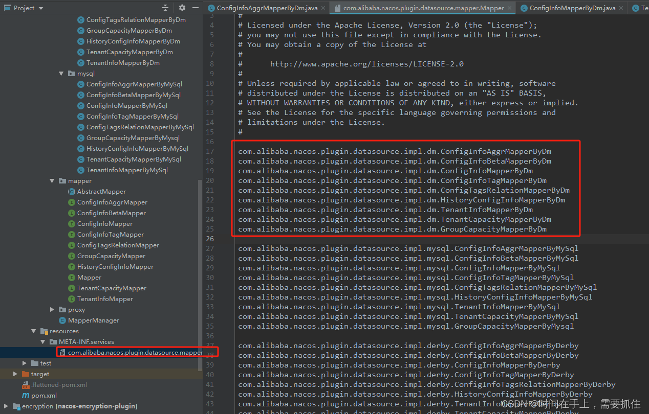This screenshot has height=414, width=649.
Task: Open Project panel settings gear
Action: point(182,8)
